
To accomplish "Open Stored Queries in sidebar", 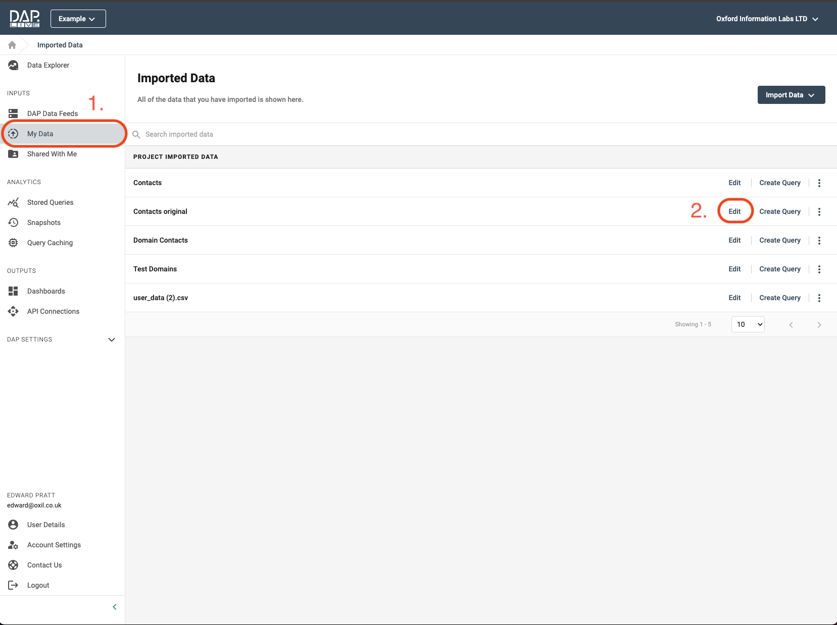I will (x=50, y=202).
